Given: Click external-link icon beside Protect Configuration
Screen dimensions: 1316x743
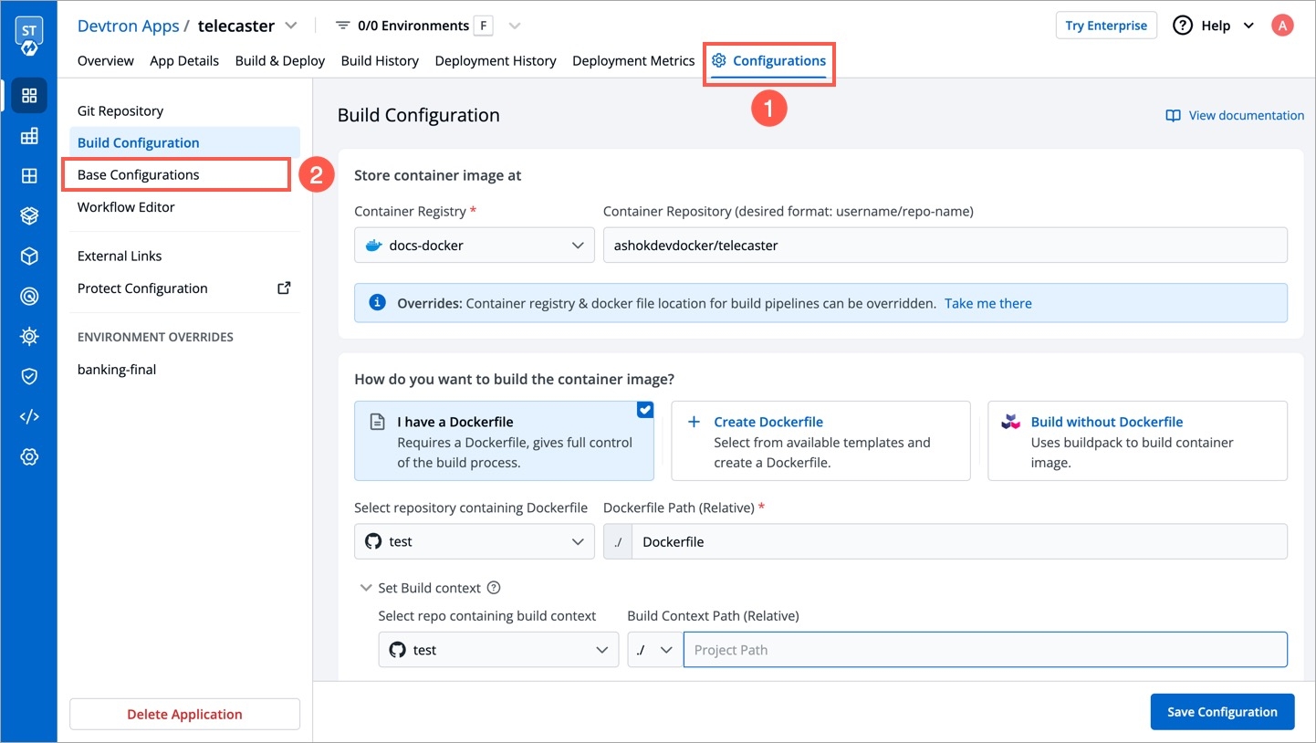Looking at the screenshot, I should (x=284, y=288).
